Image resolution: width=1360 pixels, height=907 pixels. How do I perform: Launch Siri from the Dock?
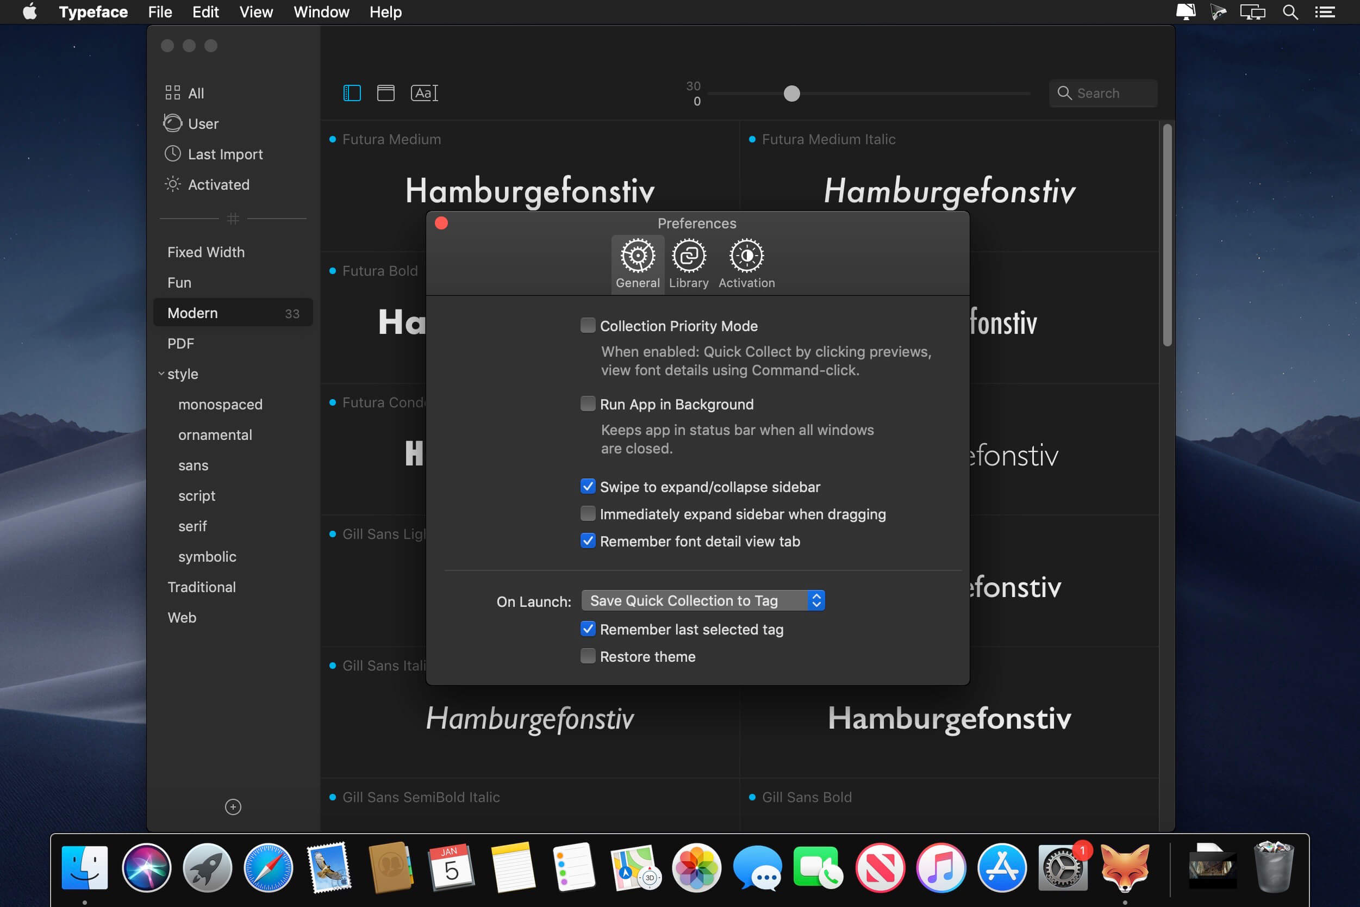146,868
